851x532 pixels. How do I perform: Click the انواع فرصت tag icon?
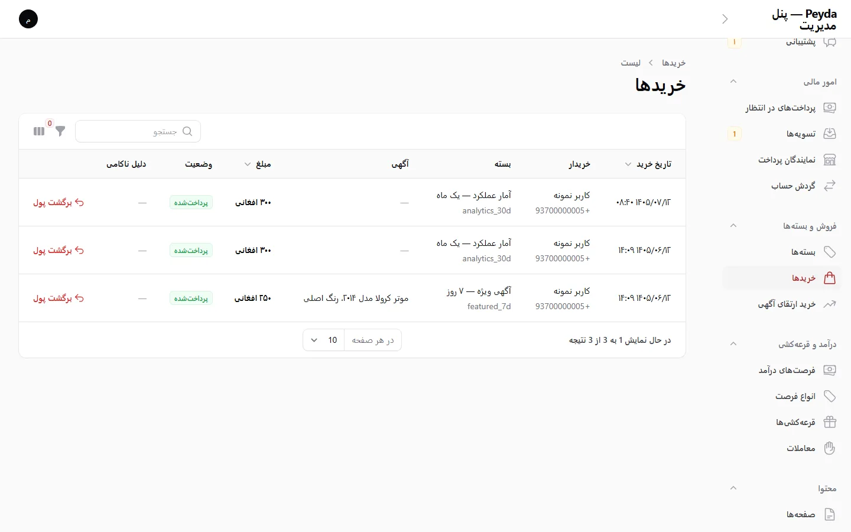[830, 396]
